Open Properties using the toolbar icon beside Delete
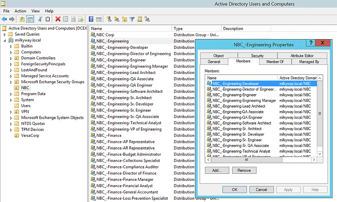The width and height of the screenshot is (337, 202). click(65, 19)
